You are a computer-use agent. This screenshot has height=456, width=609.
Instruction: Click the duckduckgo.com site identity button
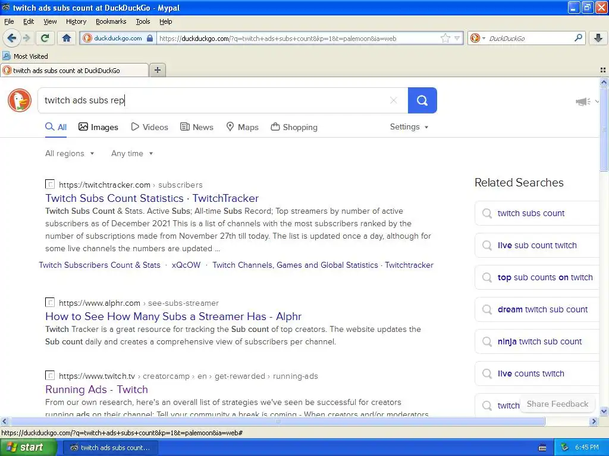point(118,38)
